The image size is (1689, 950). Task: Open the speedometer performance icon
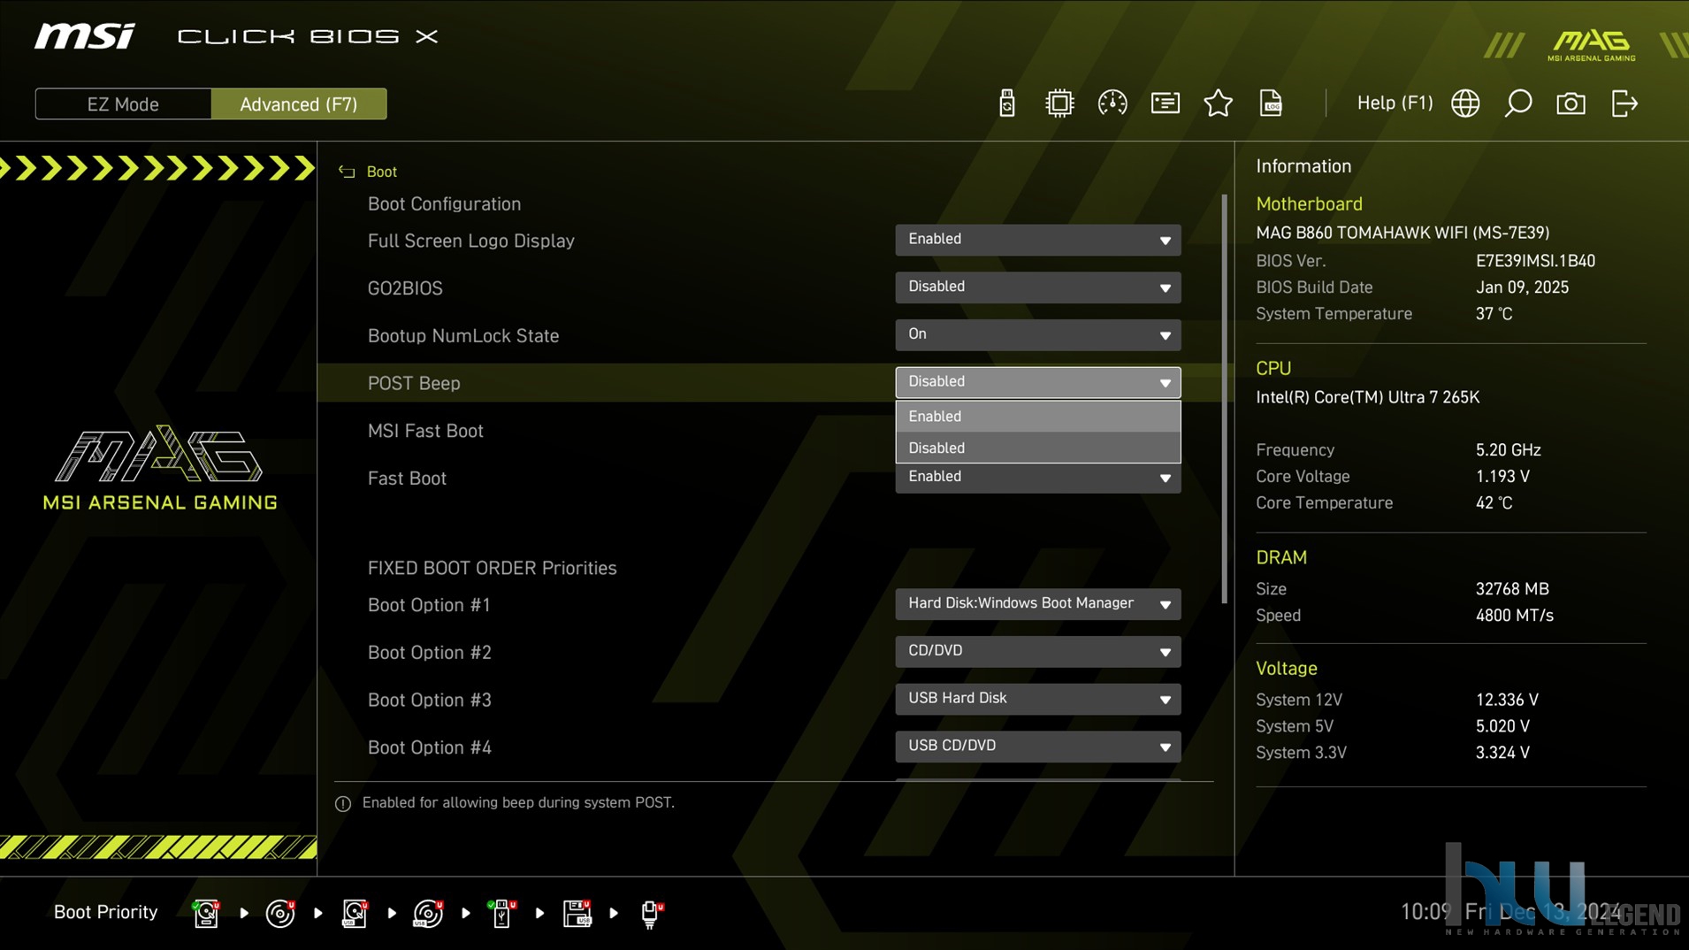click(1112, 103)
